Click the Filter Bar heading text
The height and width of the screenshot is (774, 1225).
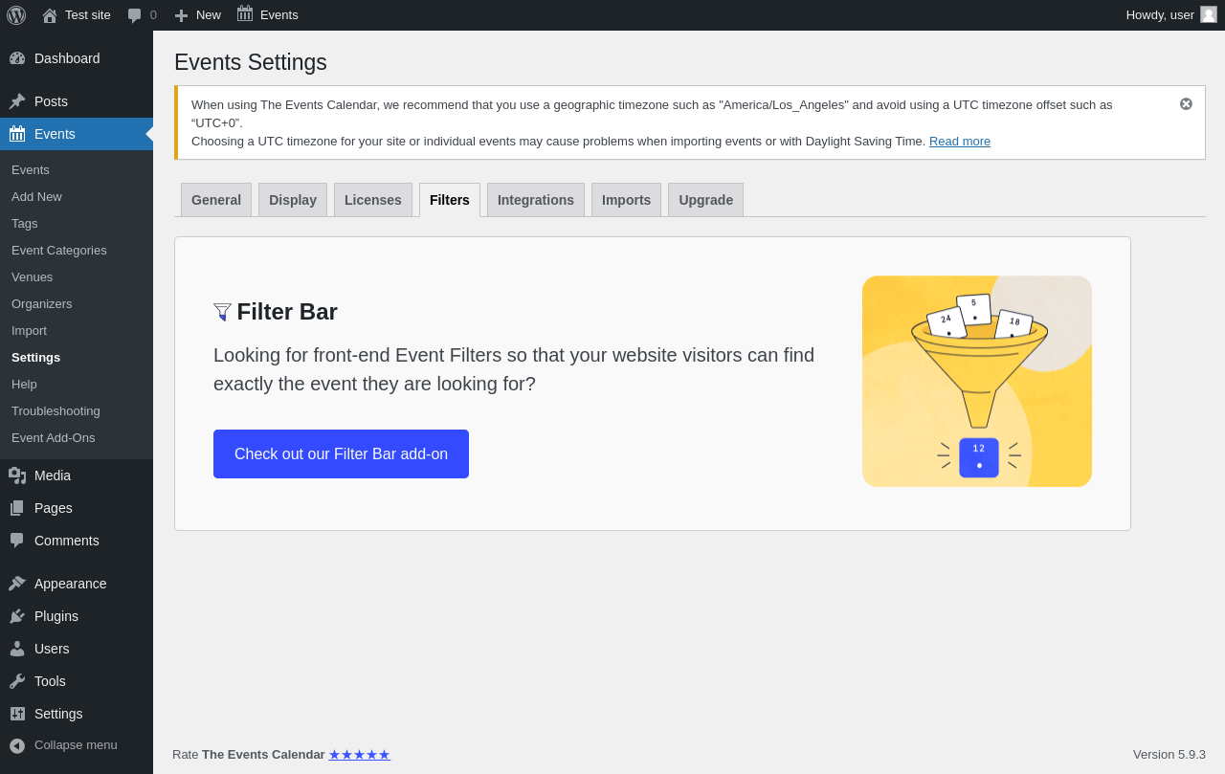pos(287,312)
